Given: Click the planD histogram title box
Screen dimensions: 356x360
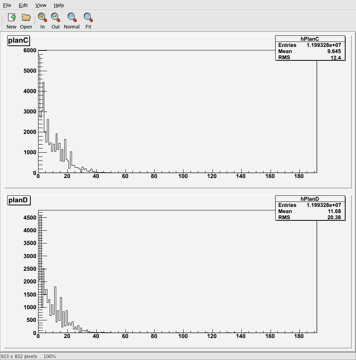Looking at the screenshot, I should click(18, 200).
